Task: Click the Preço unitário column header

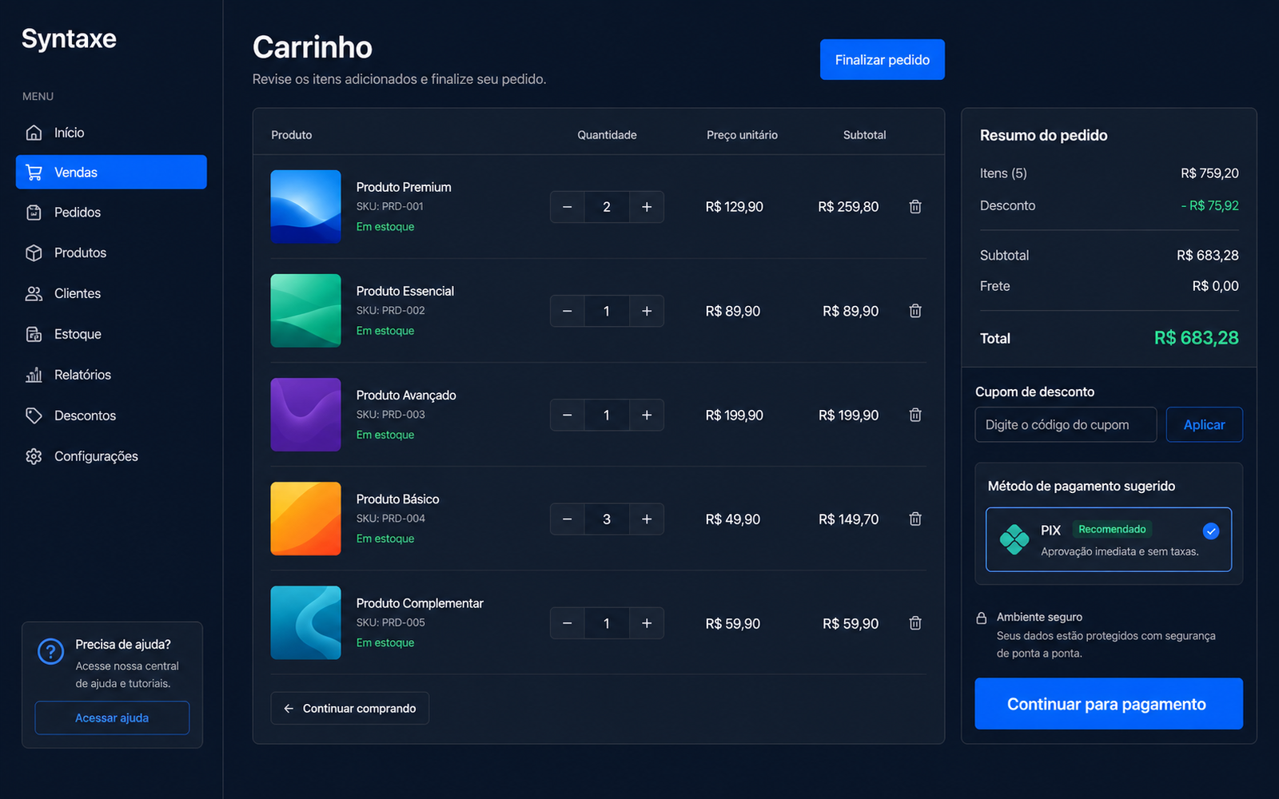Action: tap(742, 135)
